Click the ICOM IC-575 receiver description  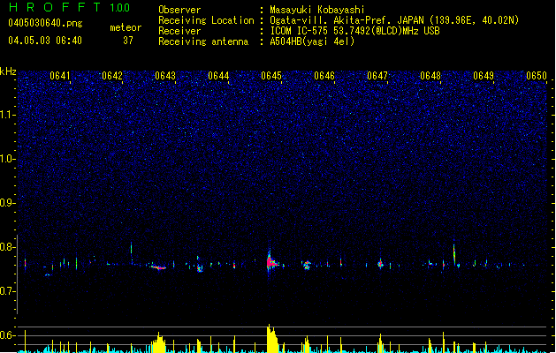point(354,31)
